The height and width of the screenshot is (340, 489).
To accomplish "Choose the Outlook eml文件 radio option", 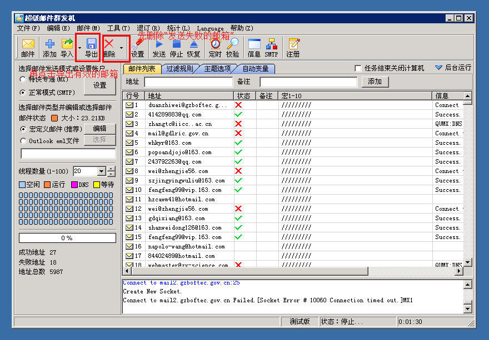I will pyautogui.click(x=23, y=141).
